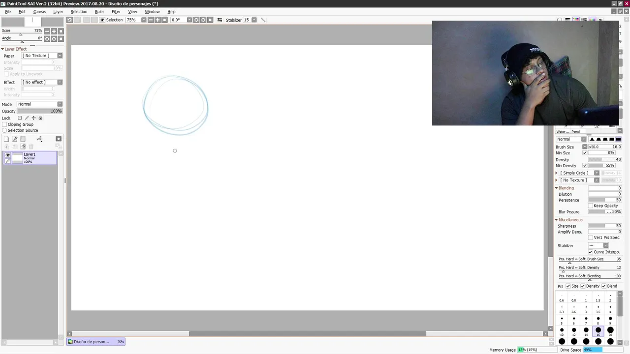Click the canvas horizontal scrollbar
Screen dimensions: 630x354
(308, 334)
